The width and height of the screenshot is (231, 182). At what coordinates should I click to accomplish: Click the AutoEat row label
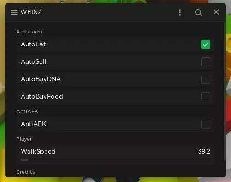coord(33,44)
